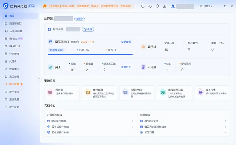The width and height of the screenshot is (236, 145).
Task: Click the 变更套餐 link
Action: click(126, 42)
